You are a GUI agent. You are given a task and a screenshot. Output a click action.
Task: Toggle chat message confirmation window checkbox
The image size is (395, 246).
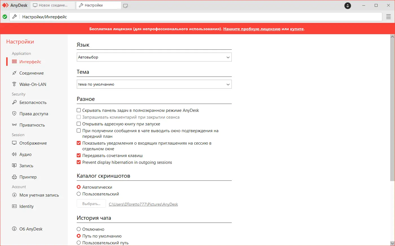pyautogui.click(x=79, y=130)
